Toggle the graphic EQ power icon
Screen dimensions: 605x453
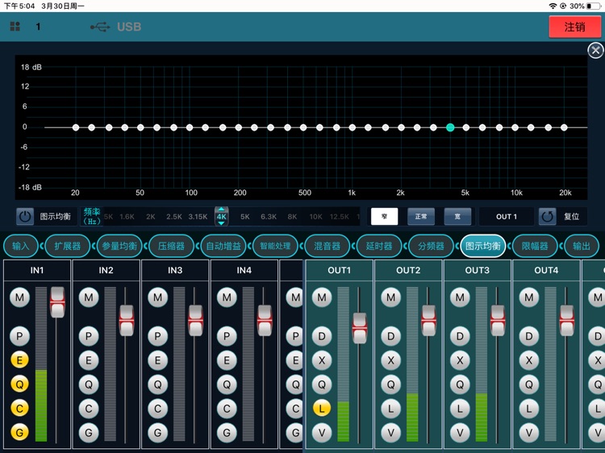point(25,217)
